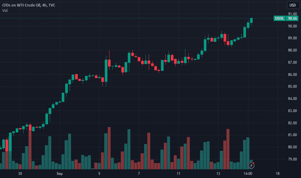The height and width of the screenshot is (178, 301).
Task: Click the 13 date label on time axis
Action: pos(218,173)
